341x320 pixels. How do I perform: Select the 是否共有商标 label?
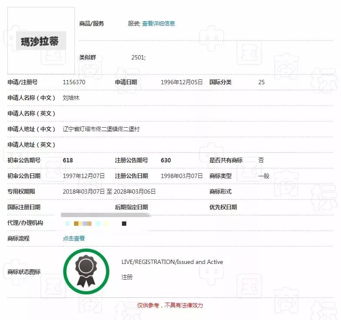(226, 160)
